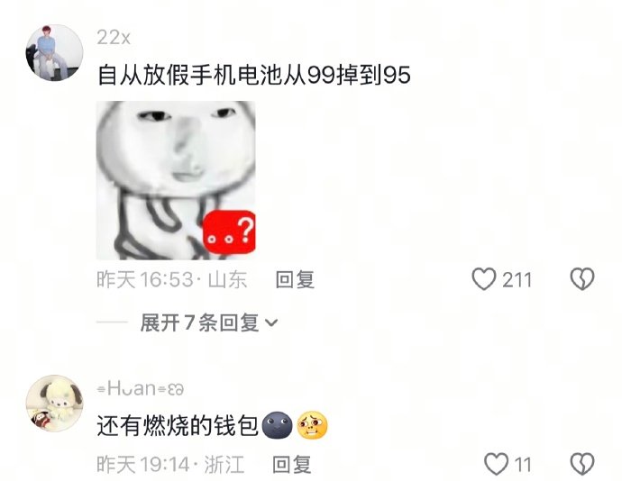The width and height of the screenshot is (622, 481).
Task: Open 22x user avatar
Action: (54, 53)
